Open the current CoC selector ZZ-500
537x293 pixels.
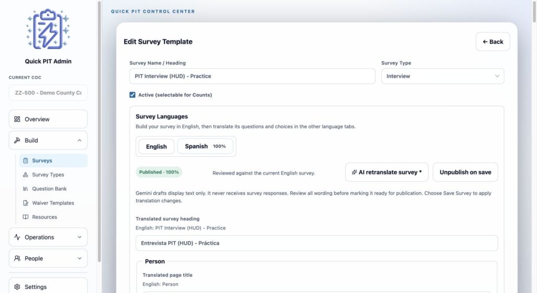click(48, 93)
